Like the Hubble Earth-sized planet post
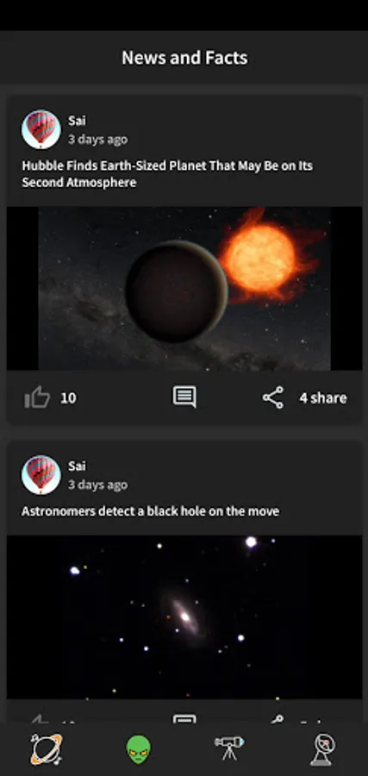Image resolution: width=368 pixels, height=776 pixels. click(x=38, y=397)
